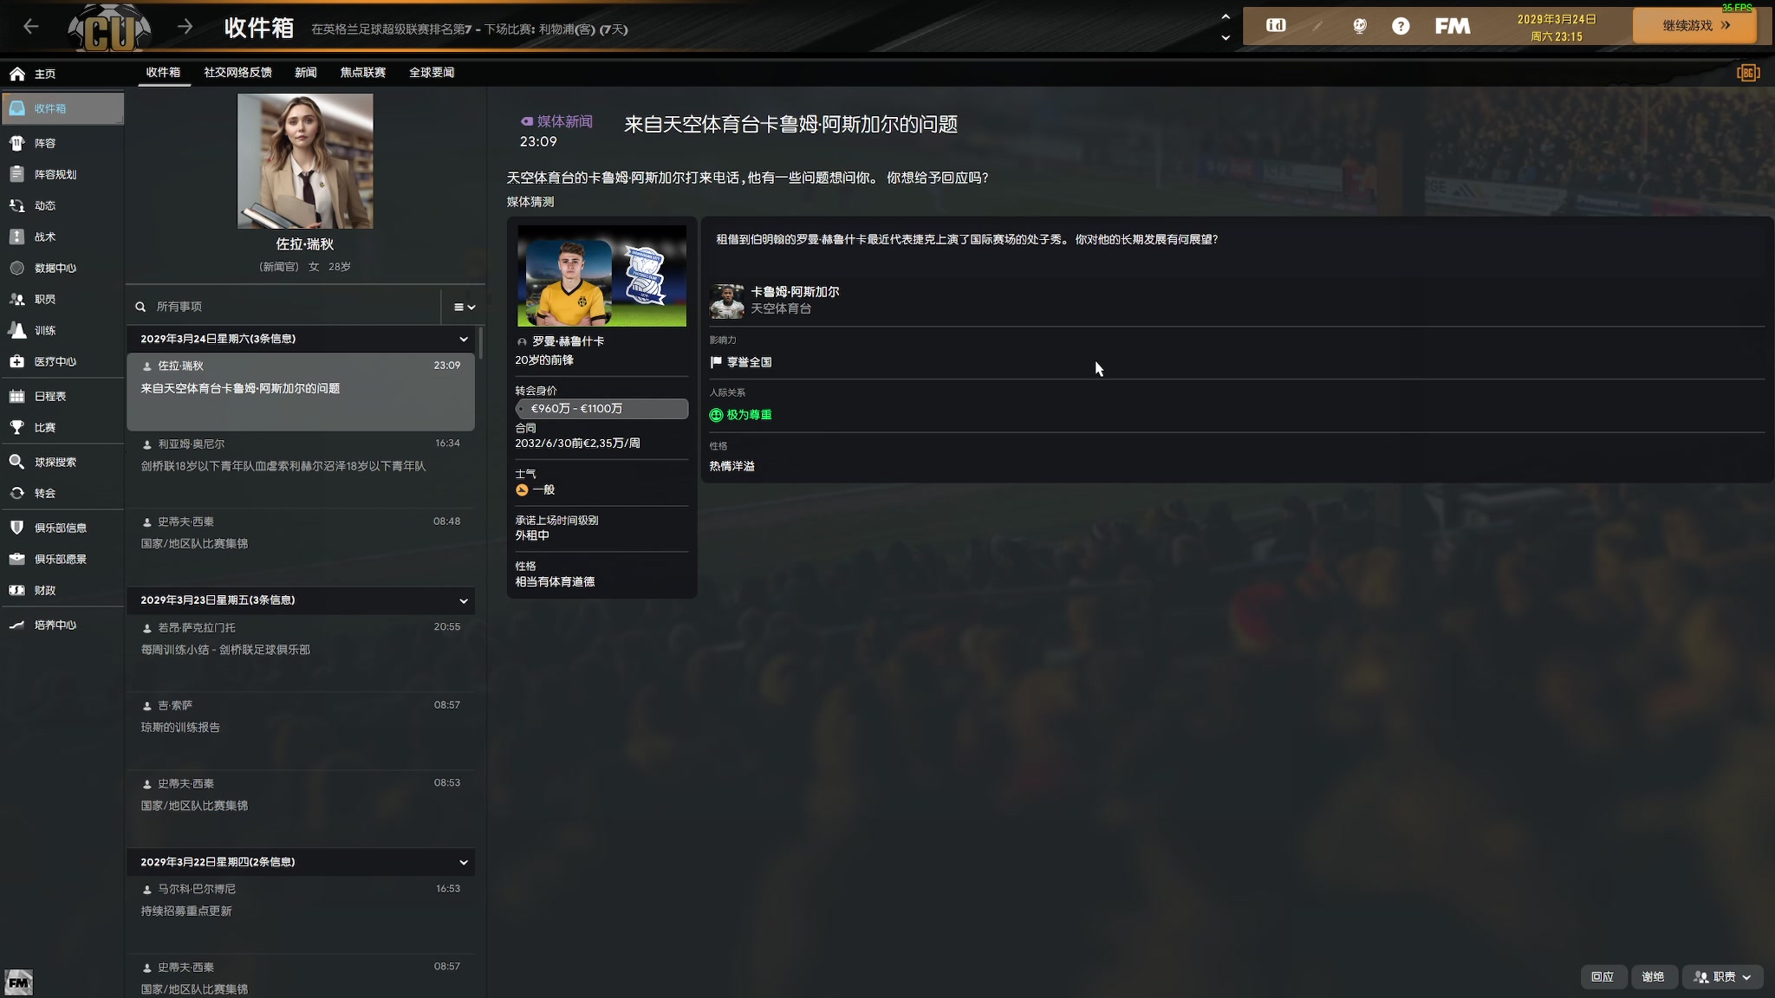Click 转会身价 range €960万-€1100万 slider

coord(601,408)
